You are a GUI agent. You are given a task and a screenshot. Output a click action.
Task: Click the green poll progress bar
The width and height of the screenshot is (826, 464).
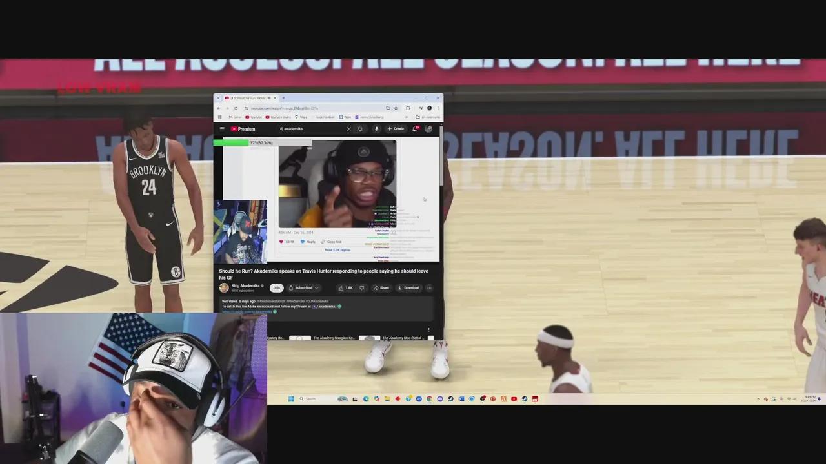coord(230,142)
